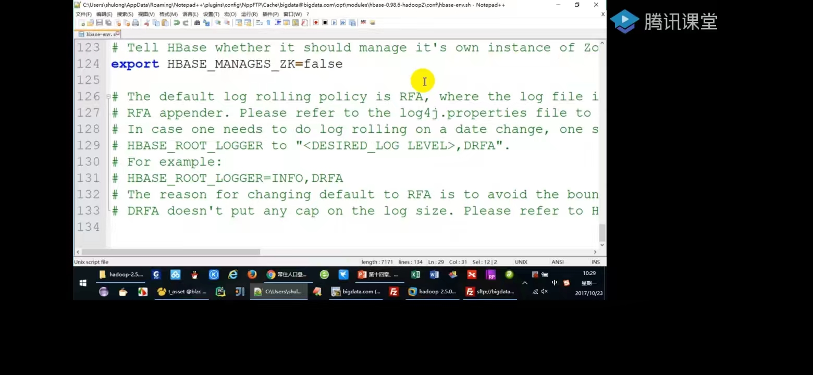The height and width of the screenshot is (375, 813).
Task: Click the vertical scrollbar up arrow
Action: tap(602, 43)
